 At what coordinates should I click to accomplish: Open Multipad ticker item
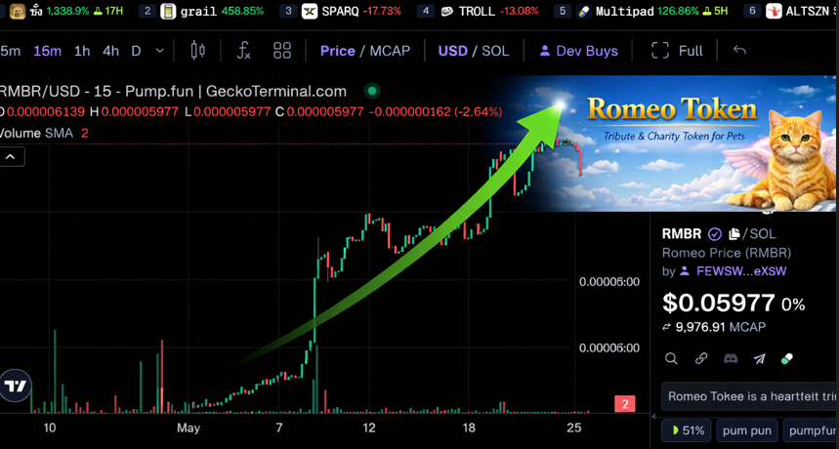pyautogui.click(x=642, y=11)
